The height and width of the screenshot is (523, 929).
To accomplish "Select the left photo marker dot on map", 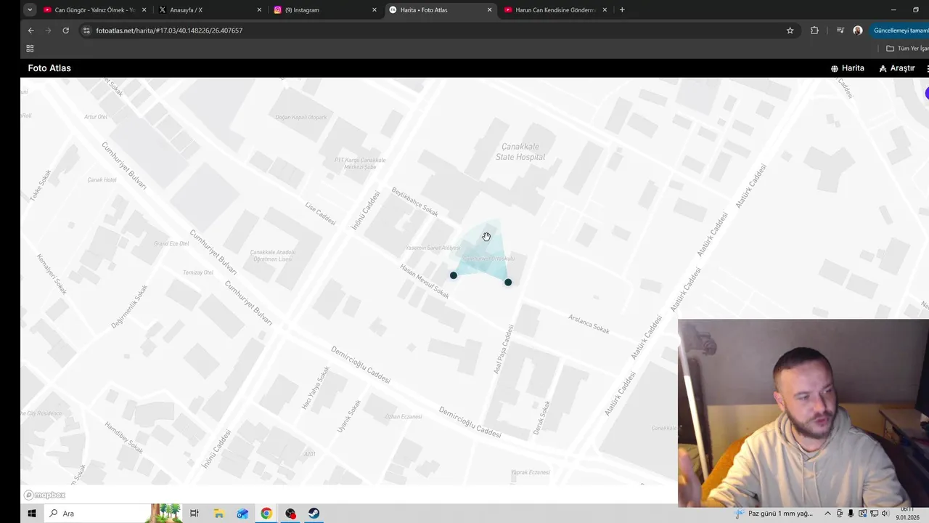I will [454, 275].
